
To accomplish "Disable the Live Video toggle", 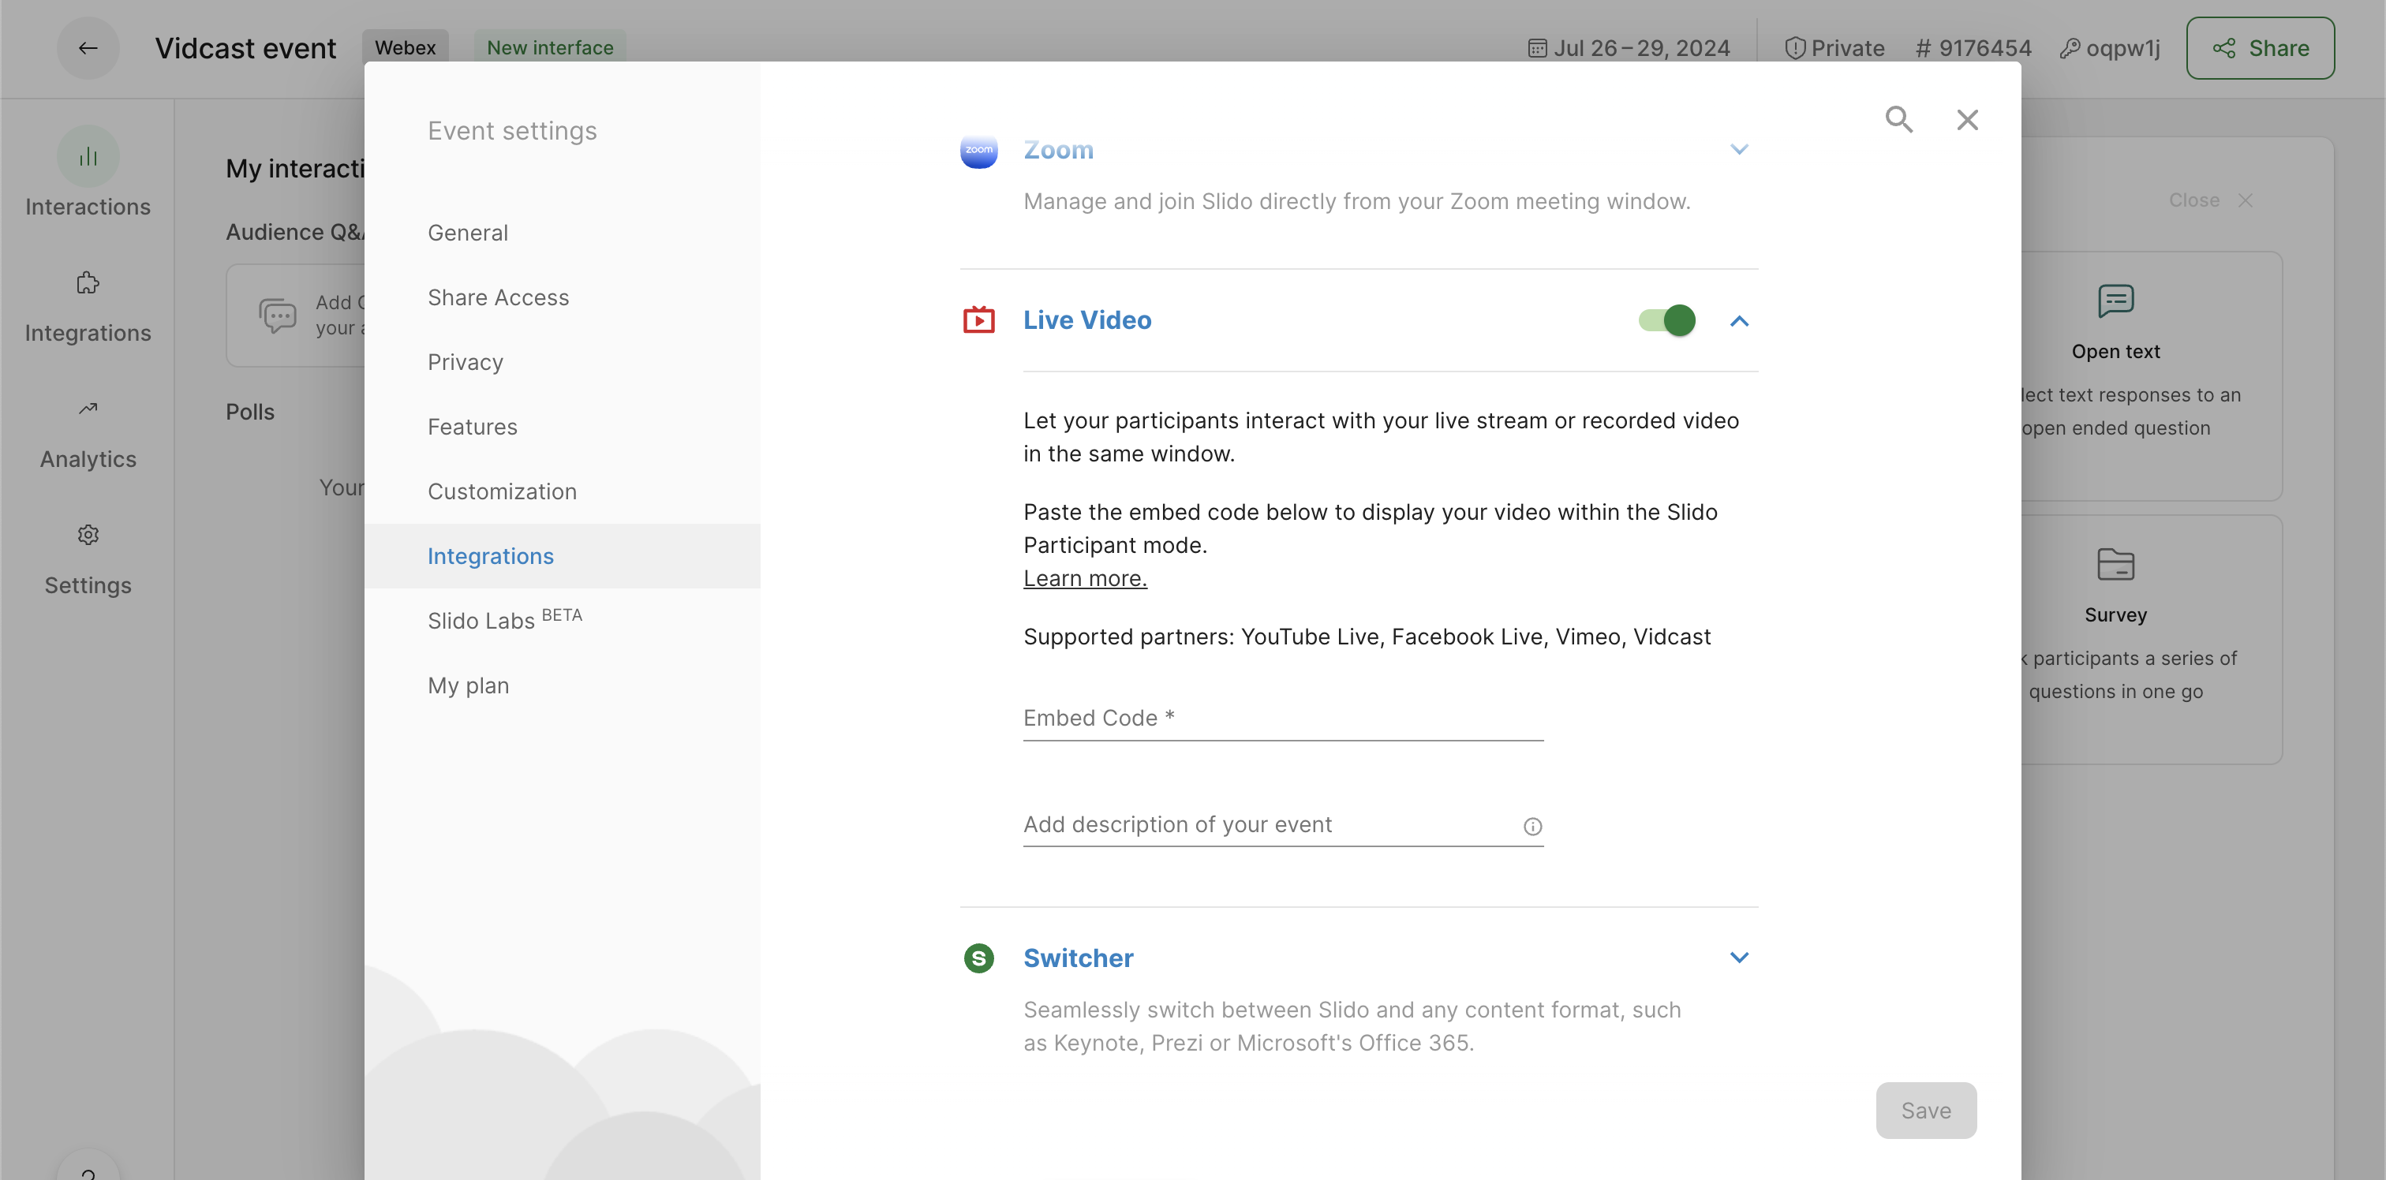I will click(1666, 320).
